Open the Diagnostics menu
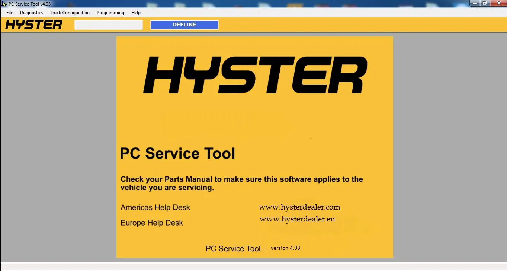This screenshot has height=271, width=507. [x=31, y=13]
